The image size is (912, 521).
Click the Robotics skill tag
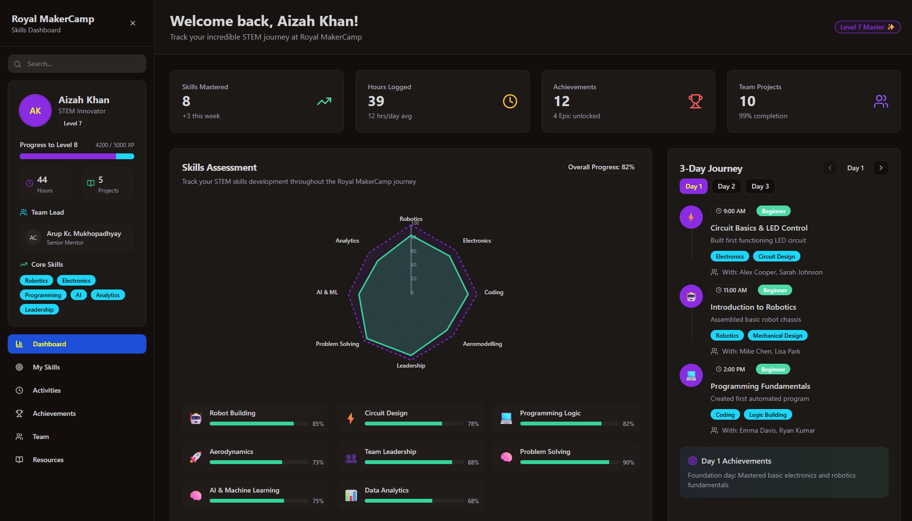[x=36, y=280]
